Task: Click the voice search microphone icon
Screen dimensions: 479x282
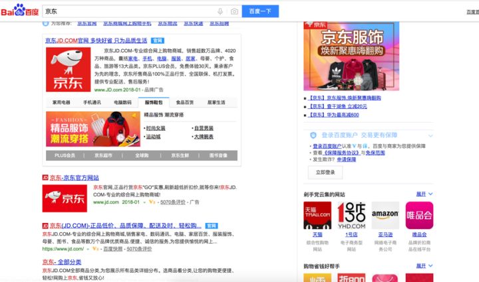Action: (x=220, y=11)
